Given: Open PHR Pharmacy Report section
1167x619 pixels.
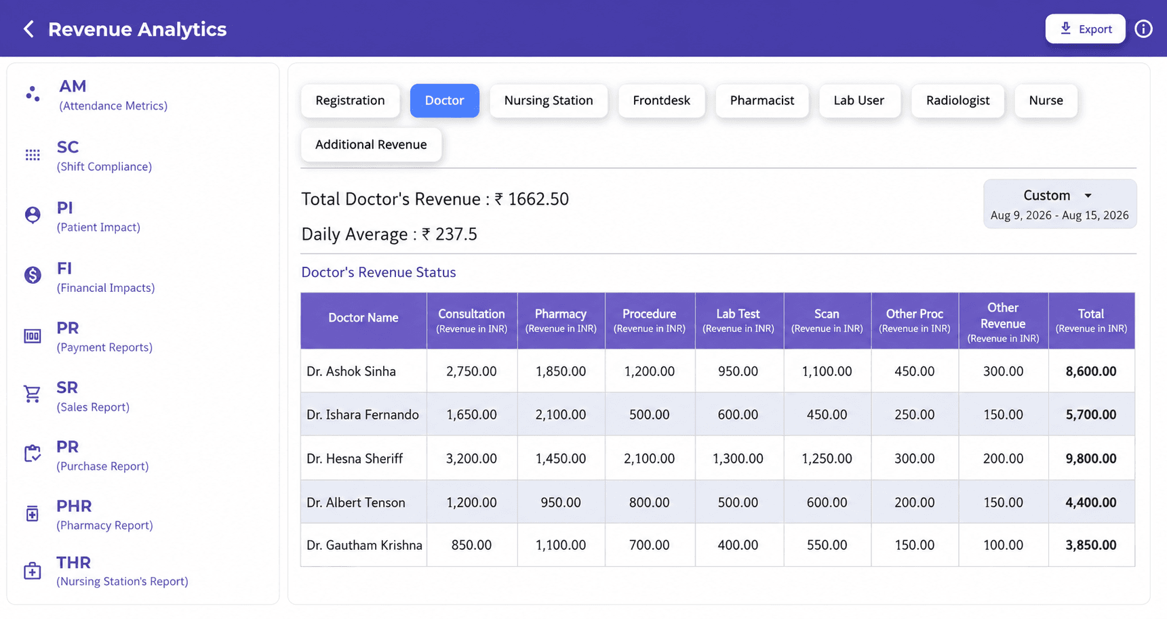Looking at the screenshot, I should (104, 514).
